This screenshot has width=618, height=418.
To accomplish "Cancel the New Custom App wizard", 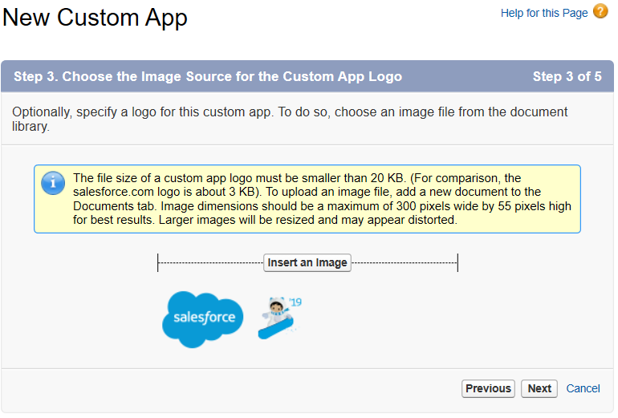I will coord(583,388).
